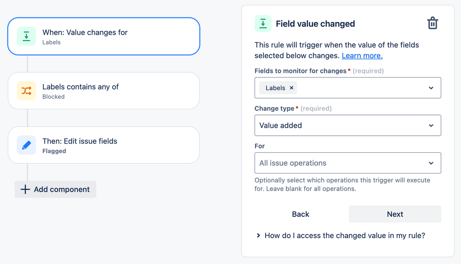Click the plus icon beside Add component
Image resolution: width=461 pixels, height=264 pixels.
pyautogui.click(x=25, y=189)
